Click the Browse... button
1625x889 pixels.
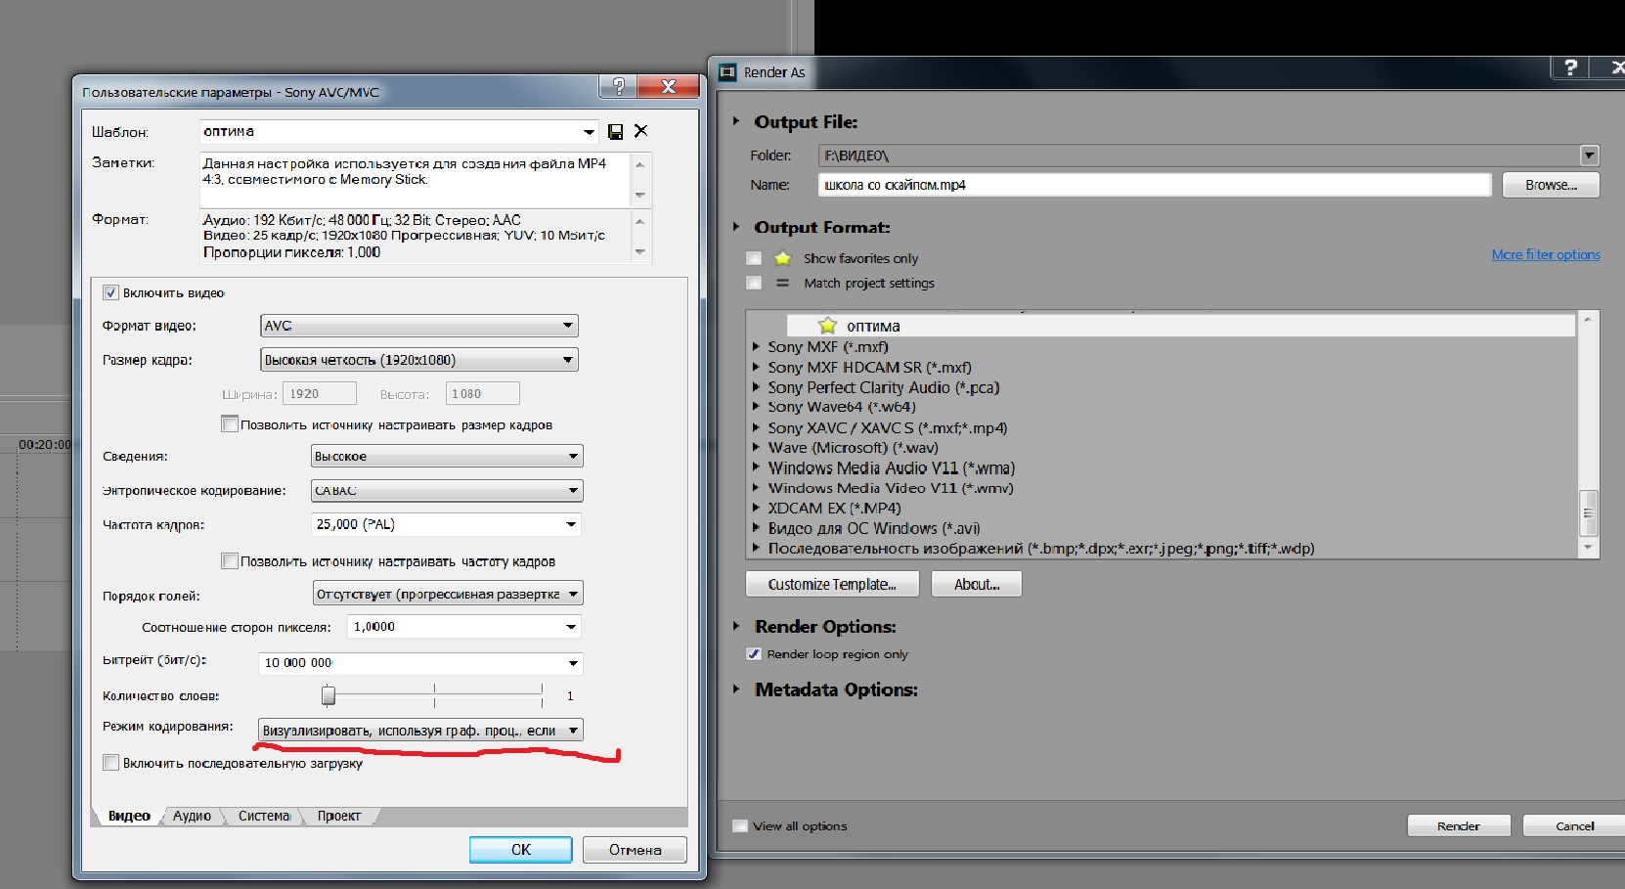pos(1551,185)
